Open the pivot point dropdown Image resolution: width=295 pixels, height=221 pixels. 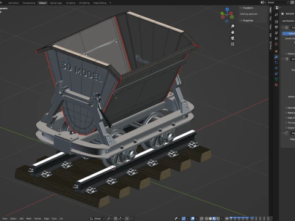tap(109, 219)
